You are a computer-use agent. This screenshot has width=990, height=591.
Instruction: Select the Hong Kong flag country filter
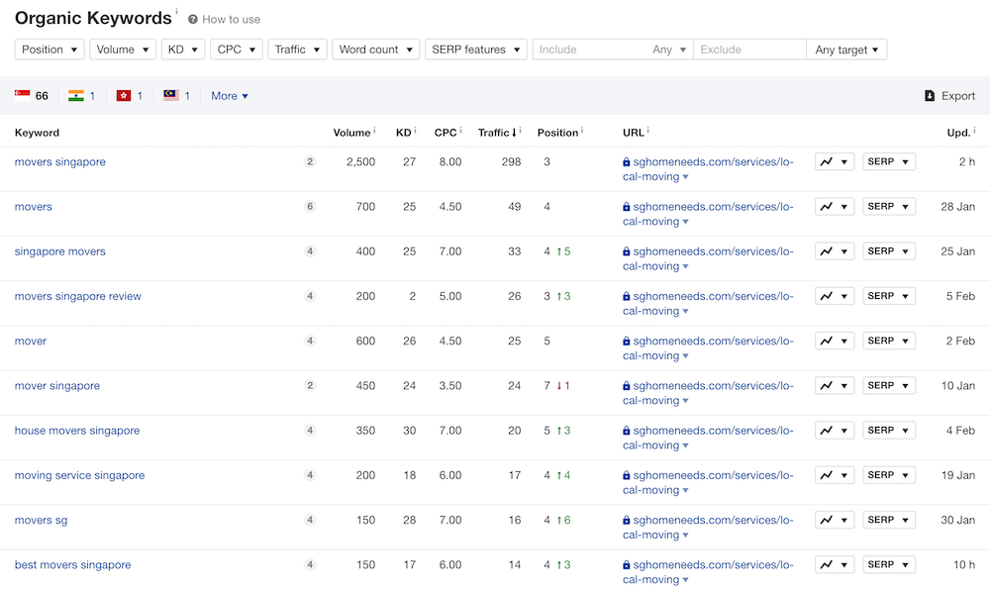[x=124, y=96]
